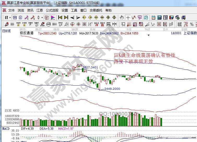The image size is (197, 142).
Task: Click the 极反通道 indicator label
Action: [x=27, y=33]
